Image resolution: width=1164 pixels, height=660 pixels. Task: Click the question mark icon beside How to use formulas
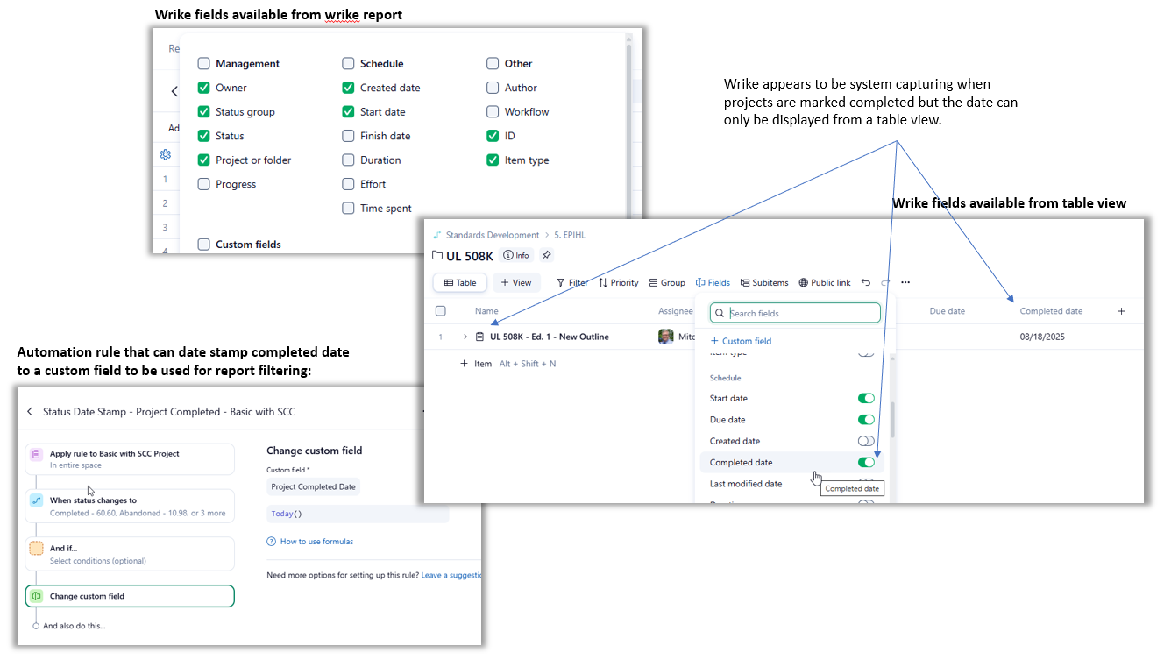[272, 542]
